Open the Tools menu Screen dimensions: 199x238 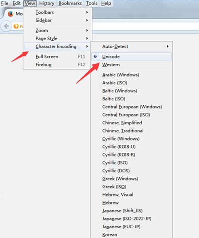pyautogui.click(x=92, y=3)
